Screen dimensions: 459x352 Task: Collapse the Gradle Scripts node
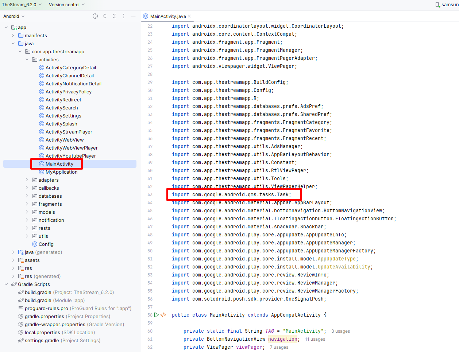pos(6,284)
